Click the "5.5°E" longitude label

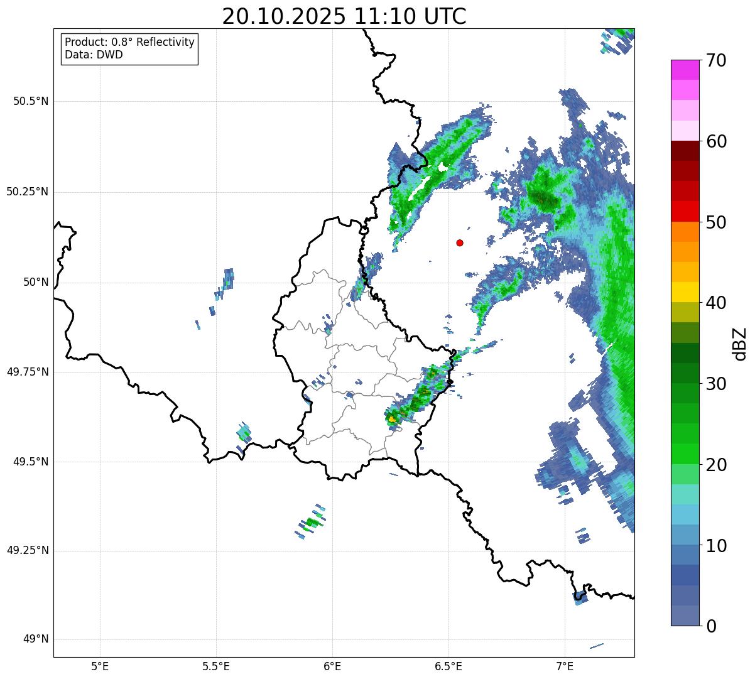click(x=216, y=666)
